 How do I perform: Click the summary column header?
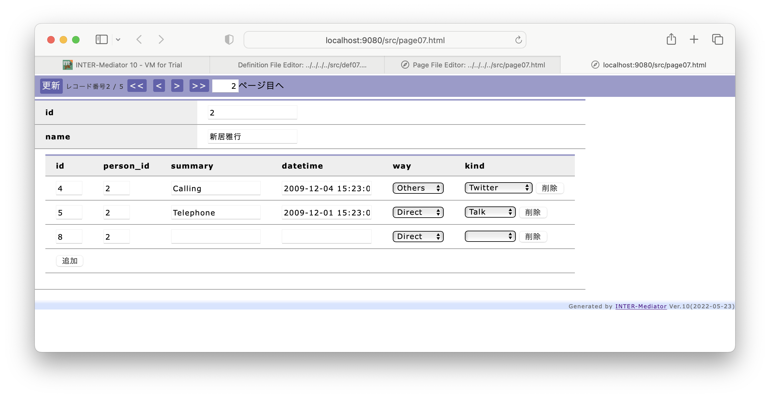tap(192, 166)
